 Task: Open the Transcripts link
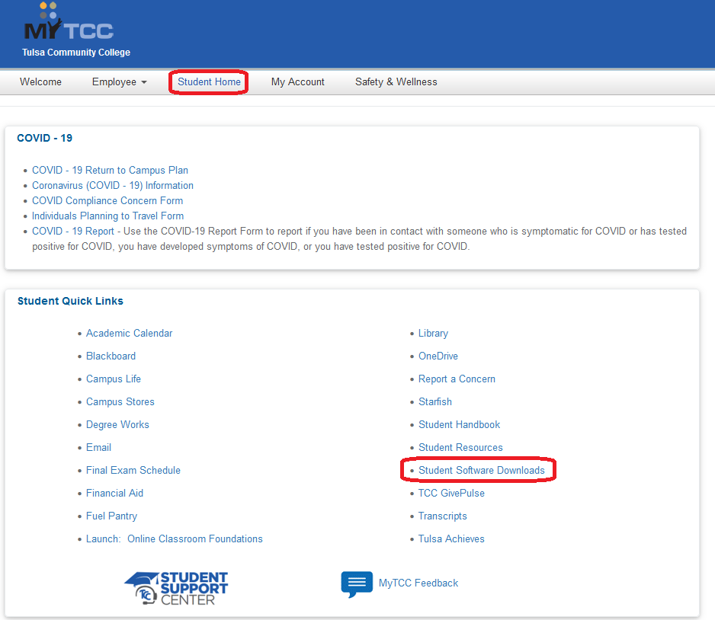click(x=443, y=516)
